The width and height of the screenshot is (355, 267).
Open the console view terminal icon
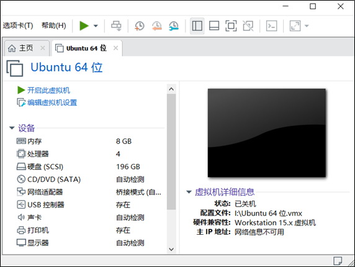tap(271, 25)
